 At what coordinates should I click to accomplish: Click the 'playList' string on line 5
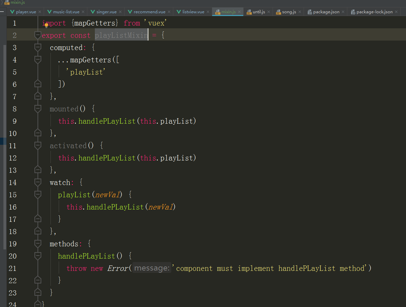tap(85, 72)
